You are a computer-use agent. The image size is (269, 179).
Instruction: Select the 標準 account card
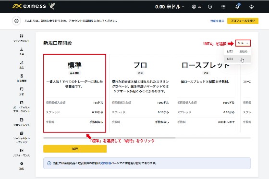74,93
